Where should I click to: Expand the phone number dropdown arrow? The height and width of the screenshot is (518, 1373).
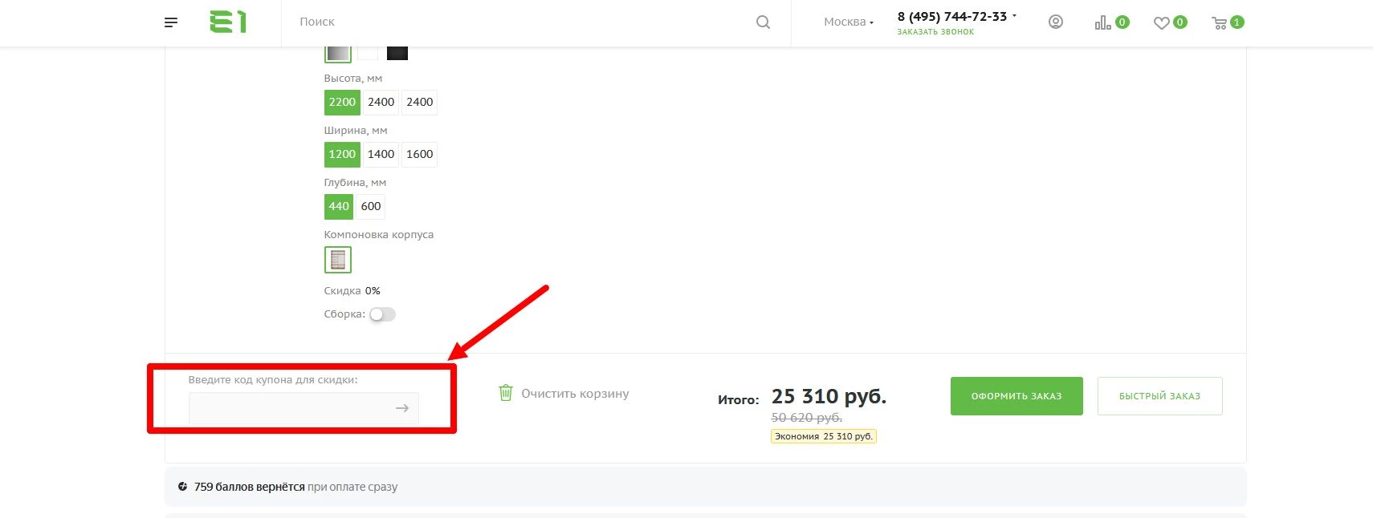(x=1014, y=16)
